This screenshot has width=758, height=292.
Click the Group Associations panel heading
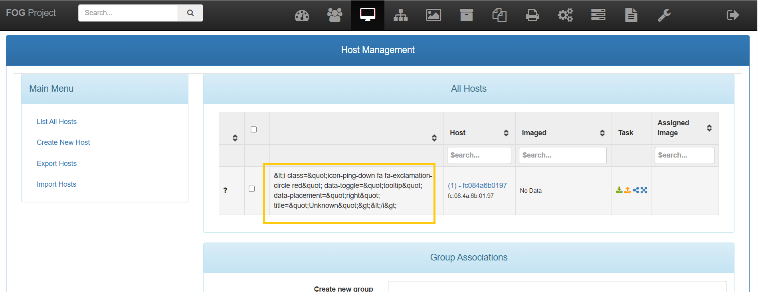pyautogui.click(x=469, y=257)
